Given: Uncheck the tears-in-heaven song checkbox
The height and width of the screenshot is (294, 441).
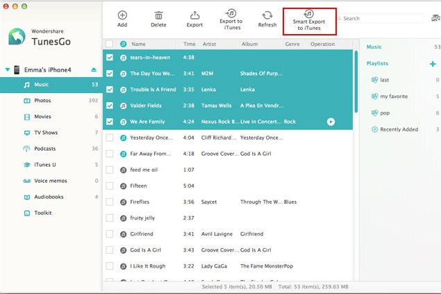Looking at the screenshot, I should point(110,58).
